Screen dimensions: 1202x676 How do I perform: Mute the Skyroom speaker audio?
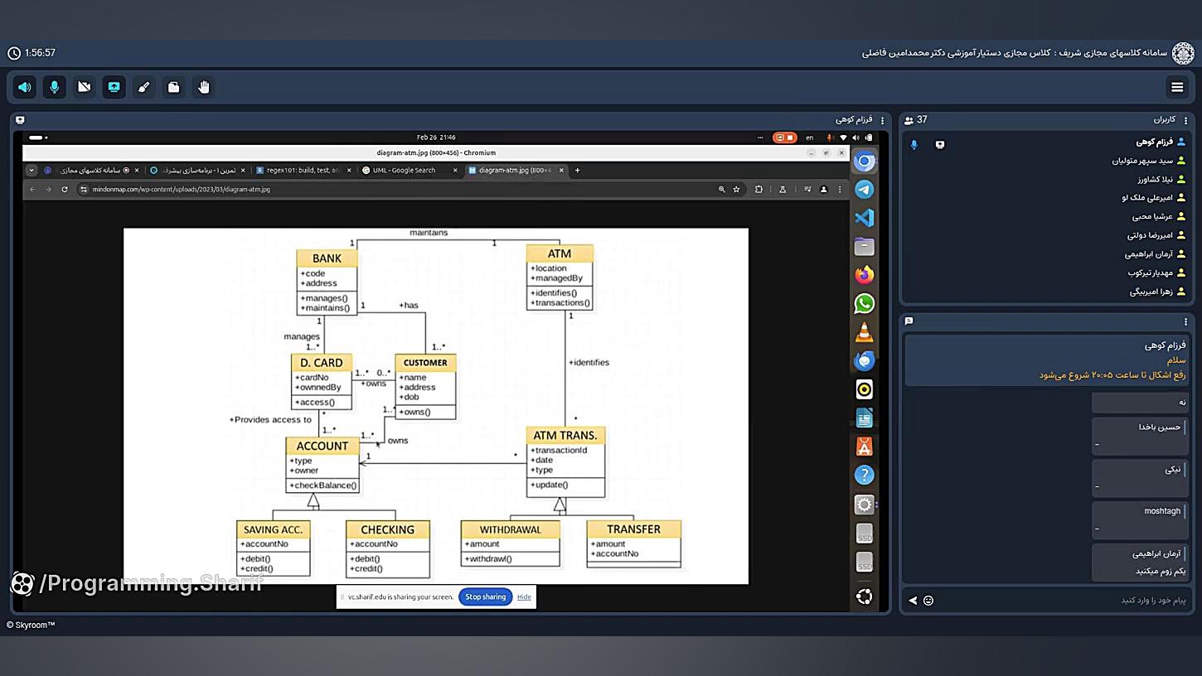click(x=25, y=87)
